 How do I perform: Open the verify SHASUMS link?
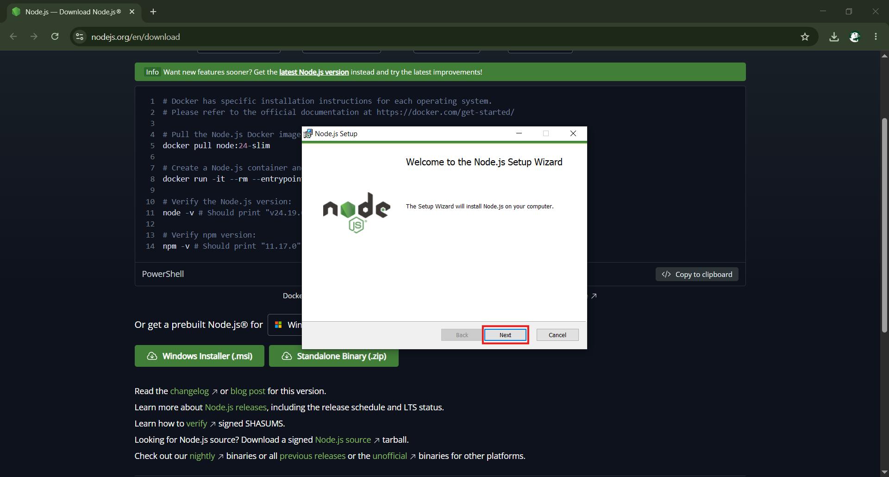pos(197,424)
